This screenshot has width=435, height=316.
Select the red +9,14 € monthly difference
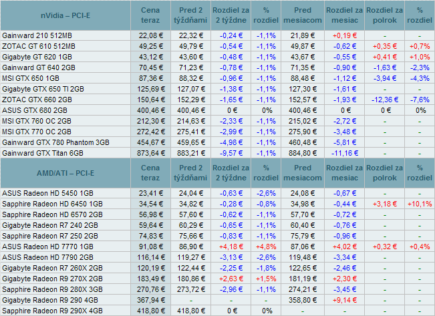pos(345,300)
